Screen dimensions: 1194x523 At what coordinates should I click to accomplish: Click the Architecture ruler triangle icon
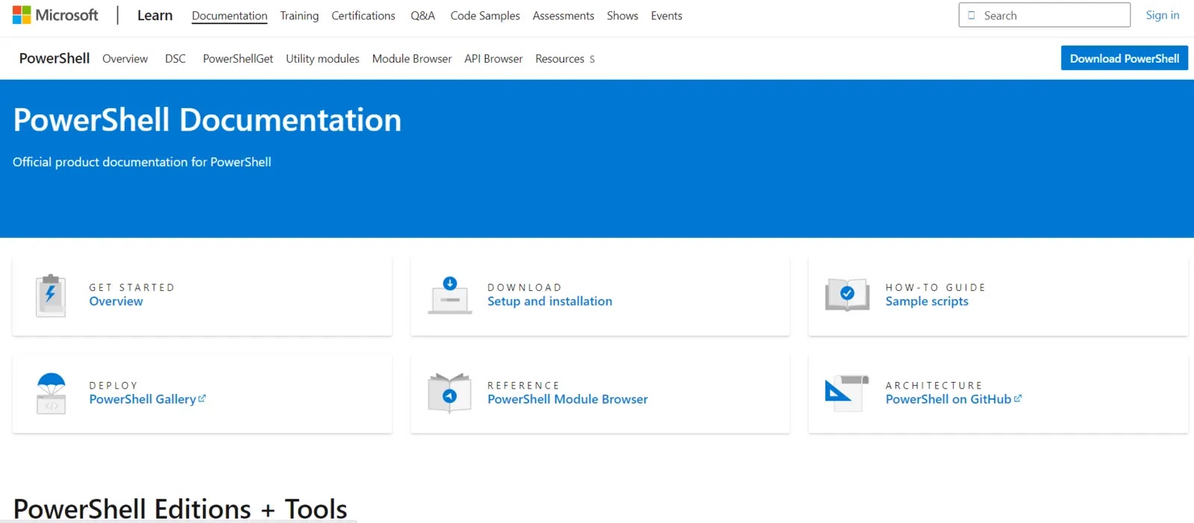[x=847, y=392]
